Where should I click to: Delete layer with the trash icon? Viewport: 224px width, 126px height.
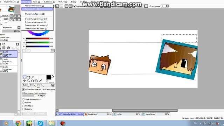click(8, 48)
